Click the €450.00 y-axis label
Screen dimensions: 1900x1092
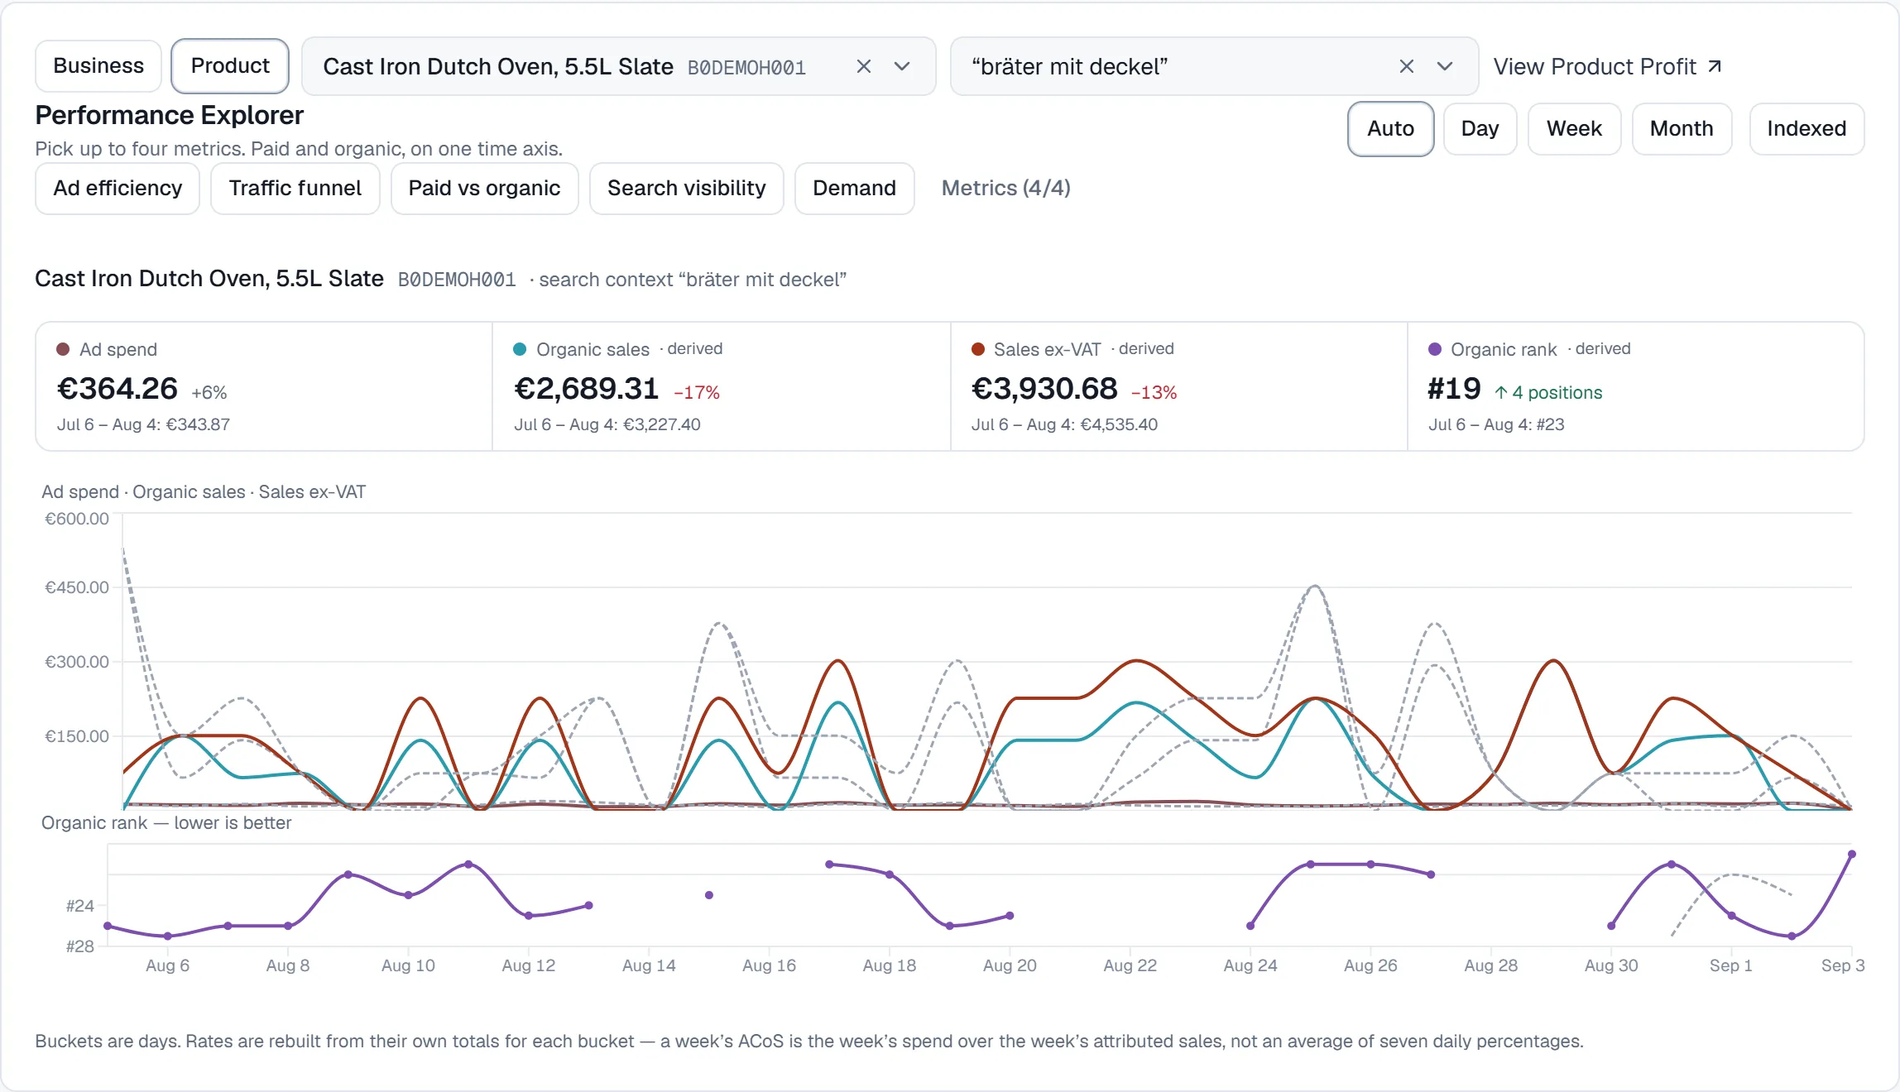pos(77,587)
